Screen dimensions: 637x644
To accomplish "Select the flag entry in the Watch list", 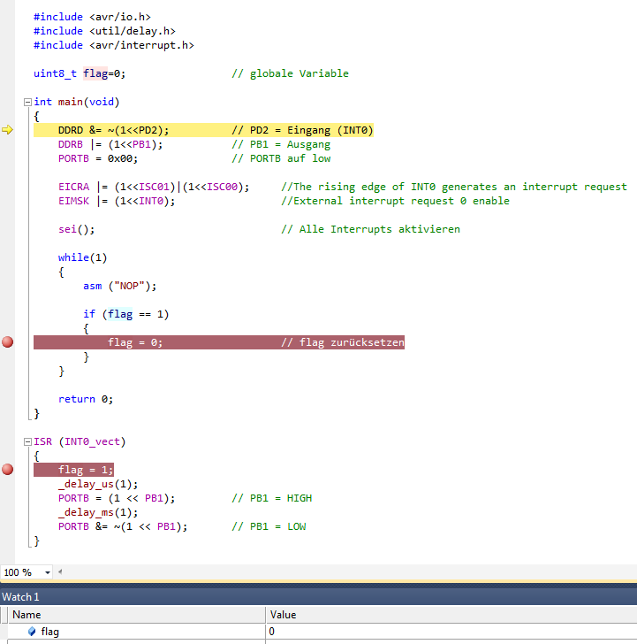I will tap(50, 632).
